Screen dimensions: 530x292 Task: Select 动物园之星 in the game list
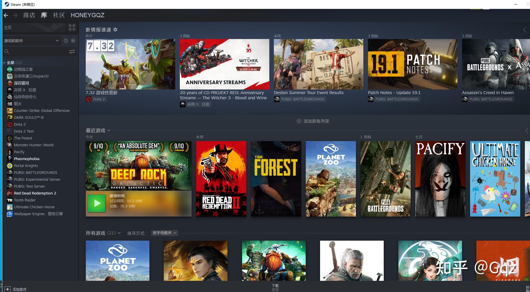[x=23, y=69]
